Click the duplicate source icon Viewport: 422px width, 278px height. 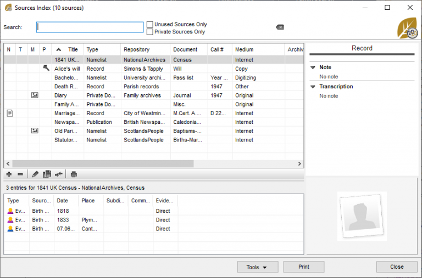47,174
